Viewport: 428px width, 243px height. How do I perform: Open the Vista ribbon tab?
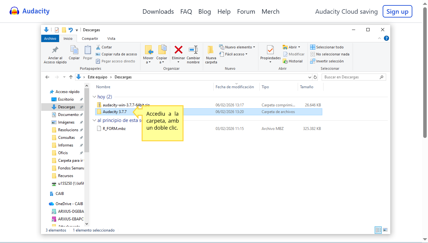click(111, 39)
